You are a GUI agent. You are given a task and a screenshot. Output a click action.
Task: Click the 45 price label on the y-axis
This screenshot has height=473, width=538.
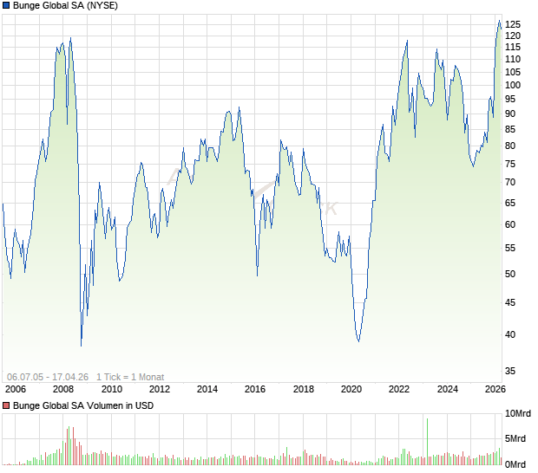tap(510, 302)
